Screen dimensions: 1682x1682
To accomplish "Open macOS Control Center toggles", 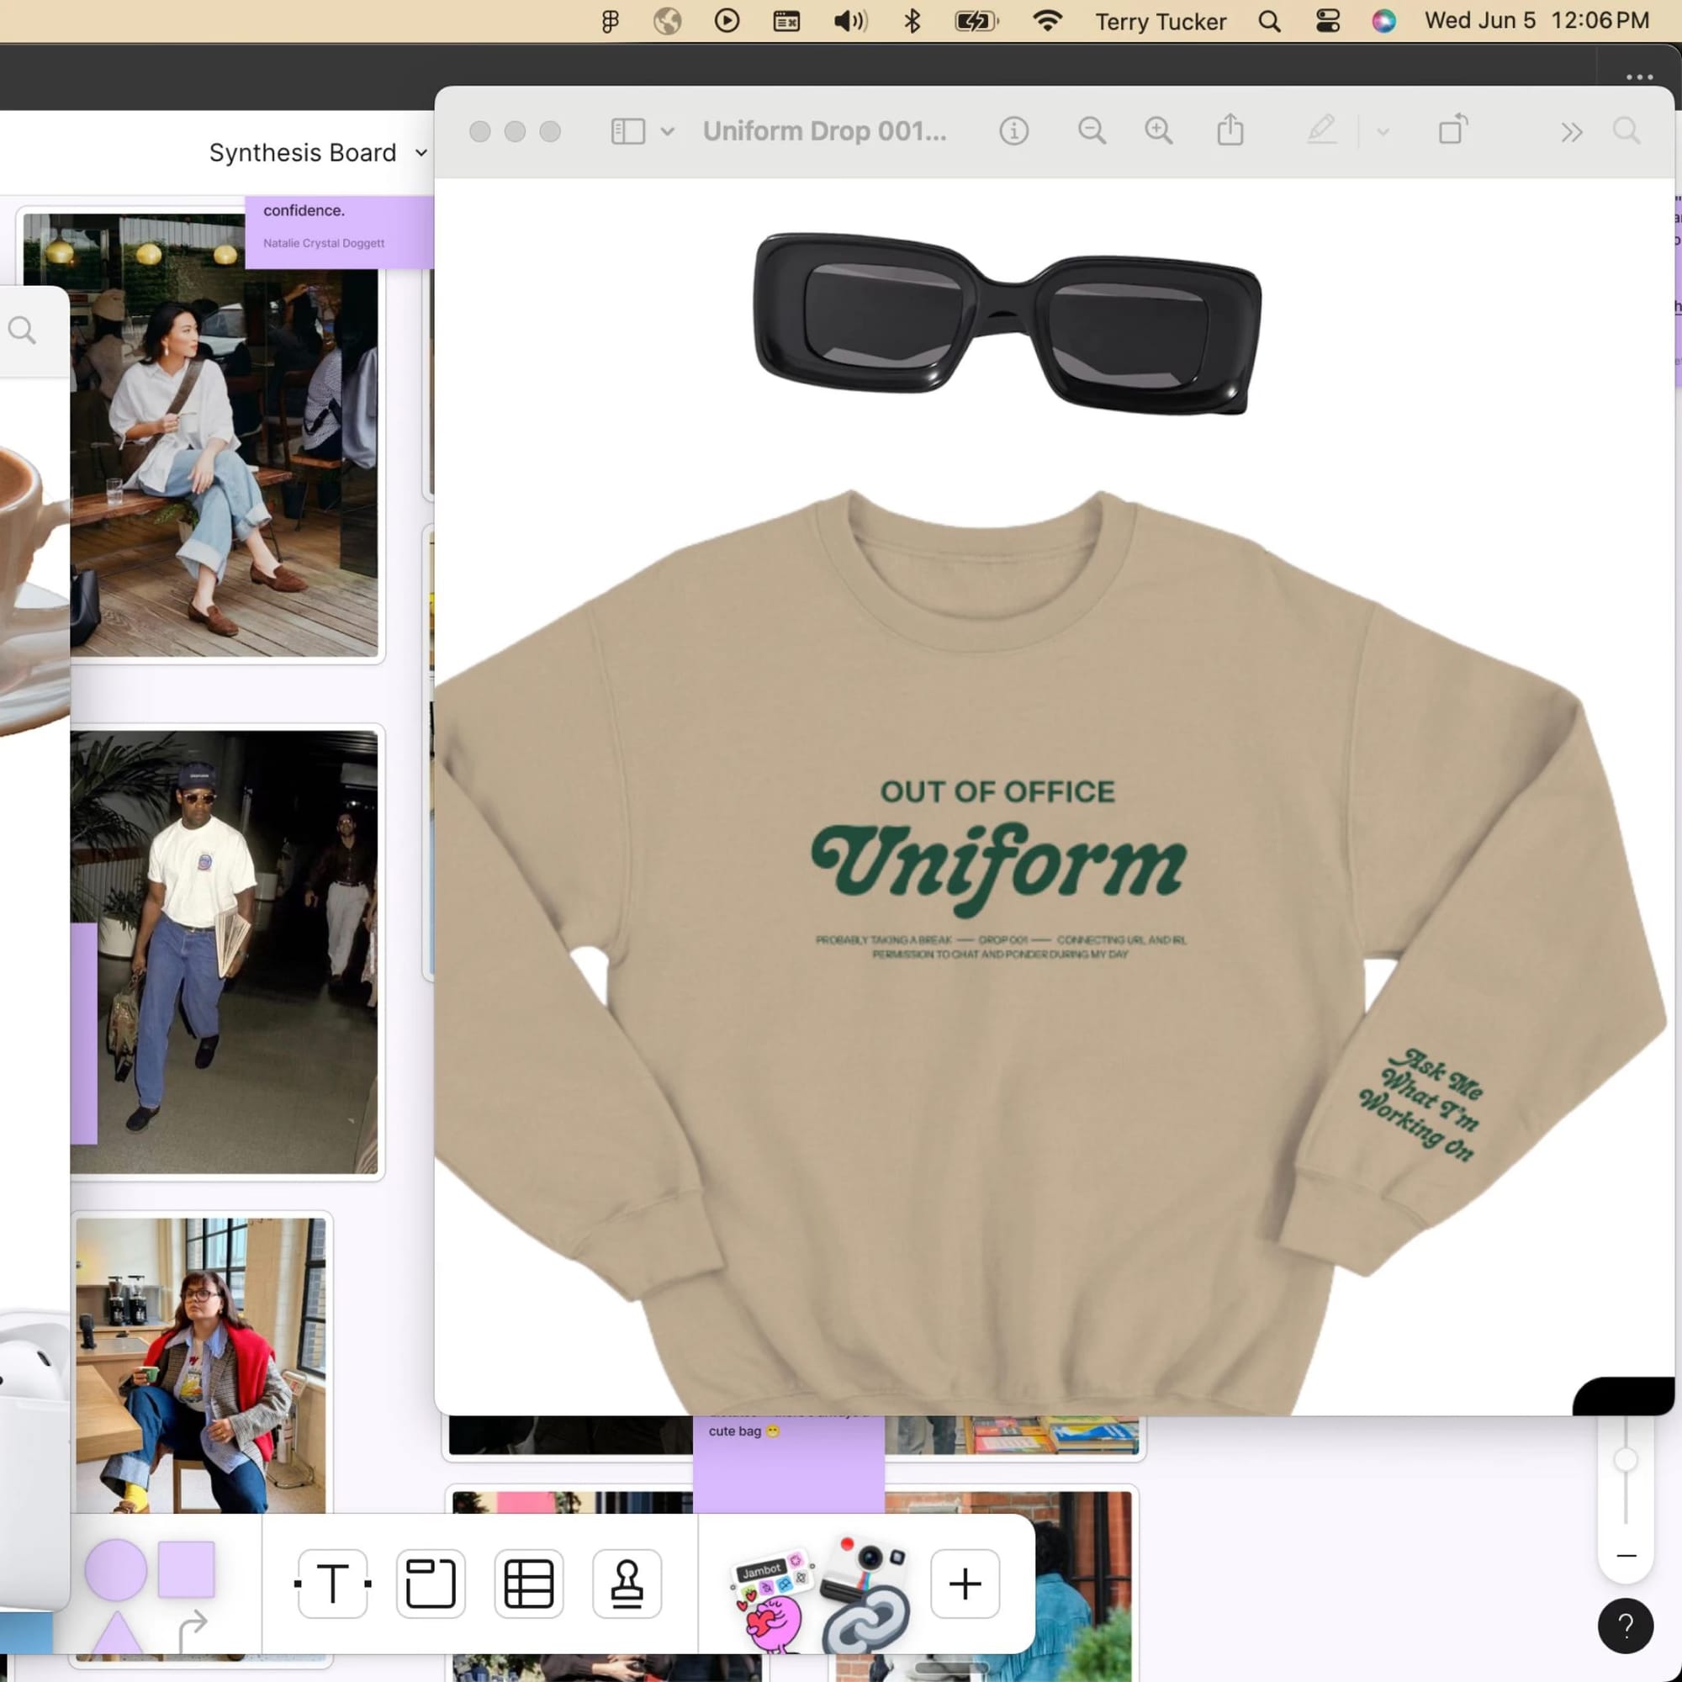I will pyautogui.click(x=1327, y=21).
